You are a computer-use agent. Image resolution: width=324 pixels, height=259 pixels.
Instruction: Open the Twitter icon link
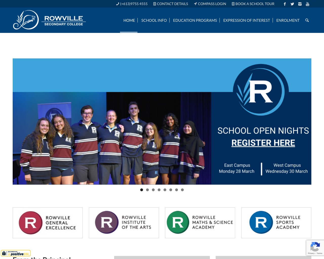(292, 4)
